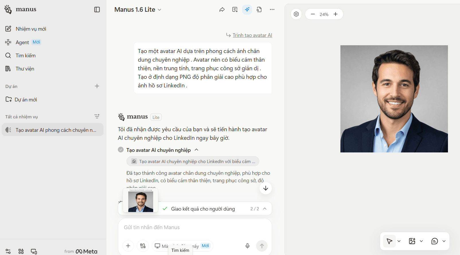
Task: Click the Lite badge next to manus
Action: [x=156, y=117]
